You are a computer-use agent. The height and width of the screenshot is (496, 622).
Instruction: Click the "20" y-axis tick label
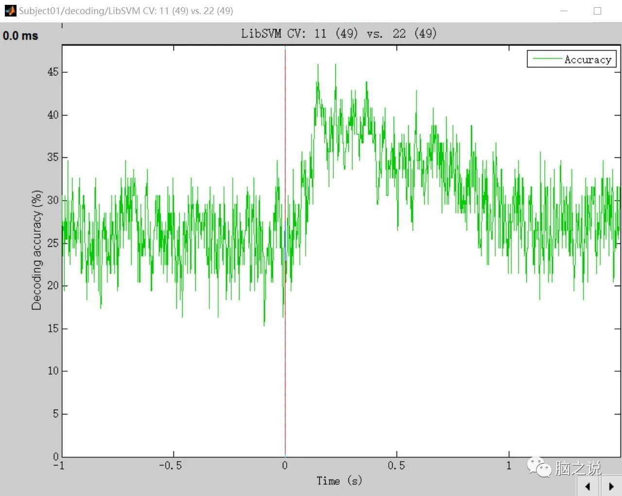pyautogui.click(x=53, y=286)
